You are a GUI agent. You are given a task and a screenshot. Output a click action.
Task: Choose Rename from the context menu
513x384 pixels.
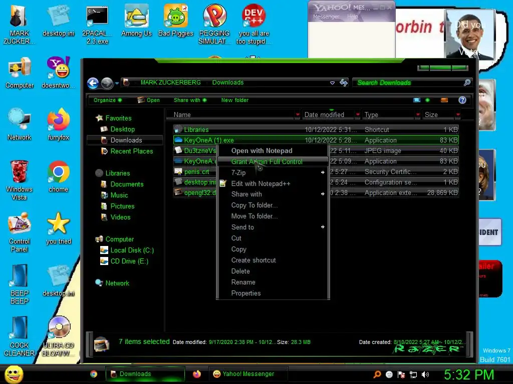(273, 282)
